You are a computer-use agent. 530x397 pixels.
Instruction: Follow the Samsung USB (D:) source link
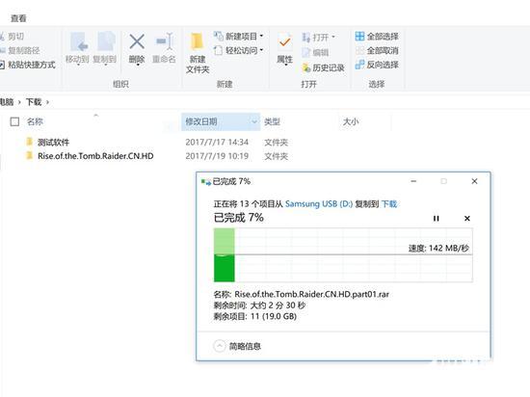click(319, 204)
